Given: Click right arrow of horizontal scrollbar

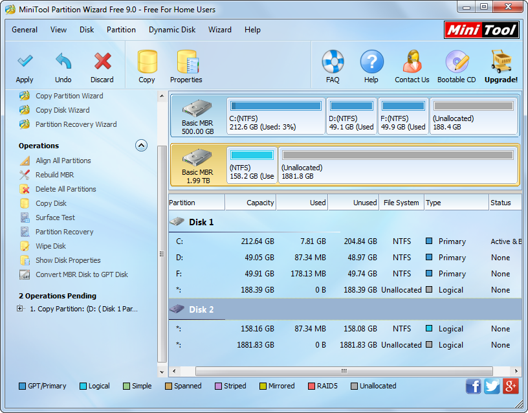Looking at the screenshot, I should 516,371.
